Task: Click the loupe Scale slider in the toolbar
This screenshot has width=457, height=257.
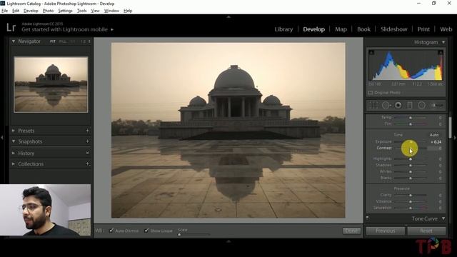Action: click(x=194, y=234)
